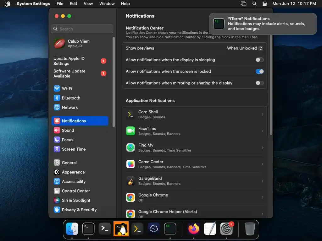Screen dimensions: 322x241
Task: Open the Show previews When Unlocked dropdown
Action: (245, 48)
